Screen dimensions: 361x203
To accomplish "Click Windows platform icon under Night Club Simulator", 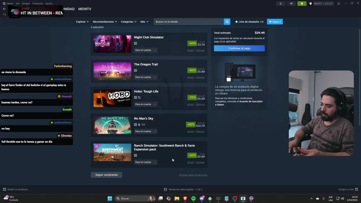I will (135, 43).
